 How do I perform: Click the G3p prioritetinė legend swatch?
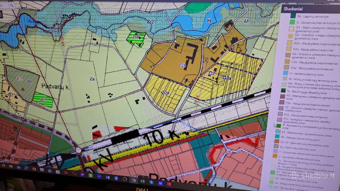(286, 67)
